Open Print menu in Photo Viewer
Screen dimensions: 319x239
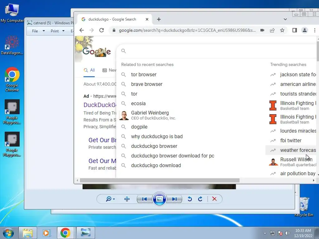point(57,31)
